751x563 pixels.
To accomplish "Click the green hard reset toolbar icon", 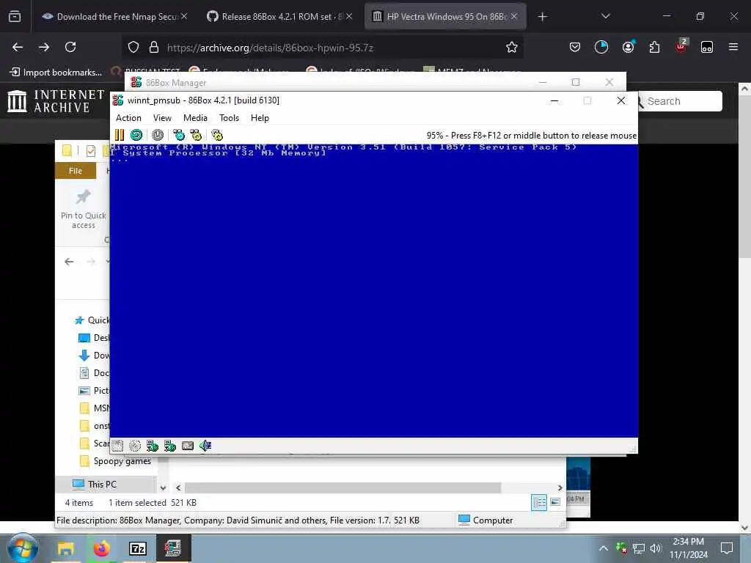I will pyautogui.click(x=136, y=135).
